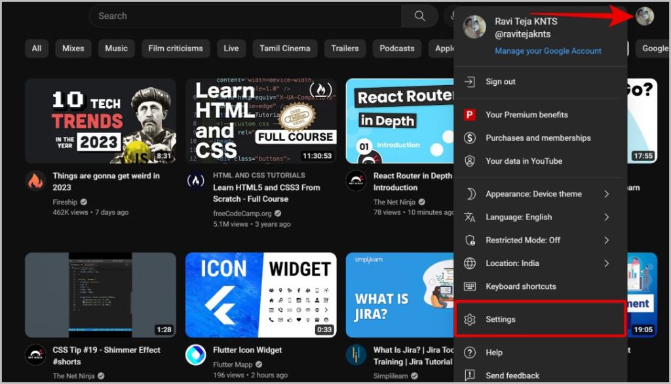The height and width of the screenshot is (384, 671).
Task: Click the search magnifier icon
Action: pyautogui.click(x=420, y=16)
